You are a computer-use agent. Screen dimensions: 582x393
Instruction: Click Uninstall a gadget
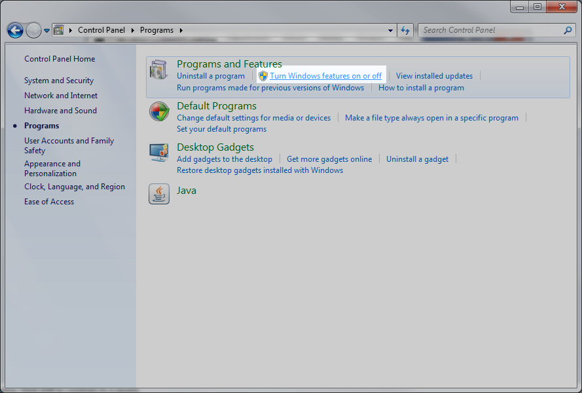point(417,159)
